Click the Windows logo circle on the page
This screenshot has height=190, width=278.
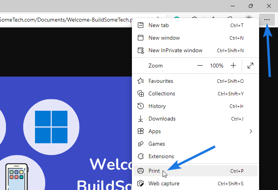coord(51,126)
